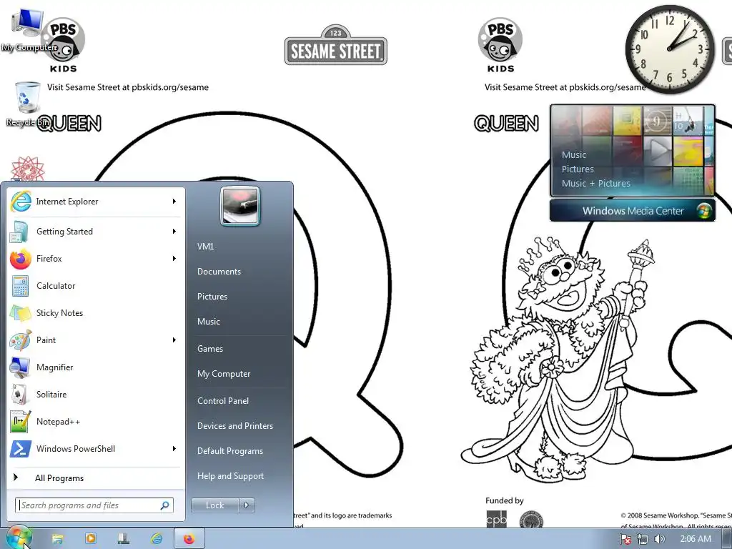Start Solitaire from the Start menu
Viewport: 732px width, 549px height.
[x=95, y=395]
